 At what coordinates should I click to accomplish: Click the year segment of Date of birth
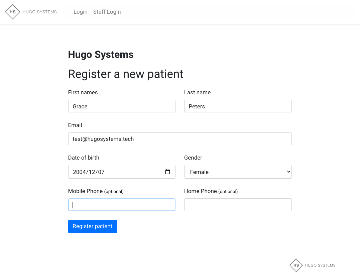(79, 172)
